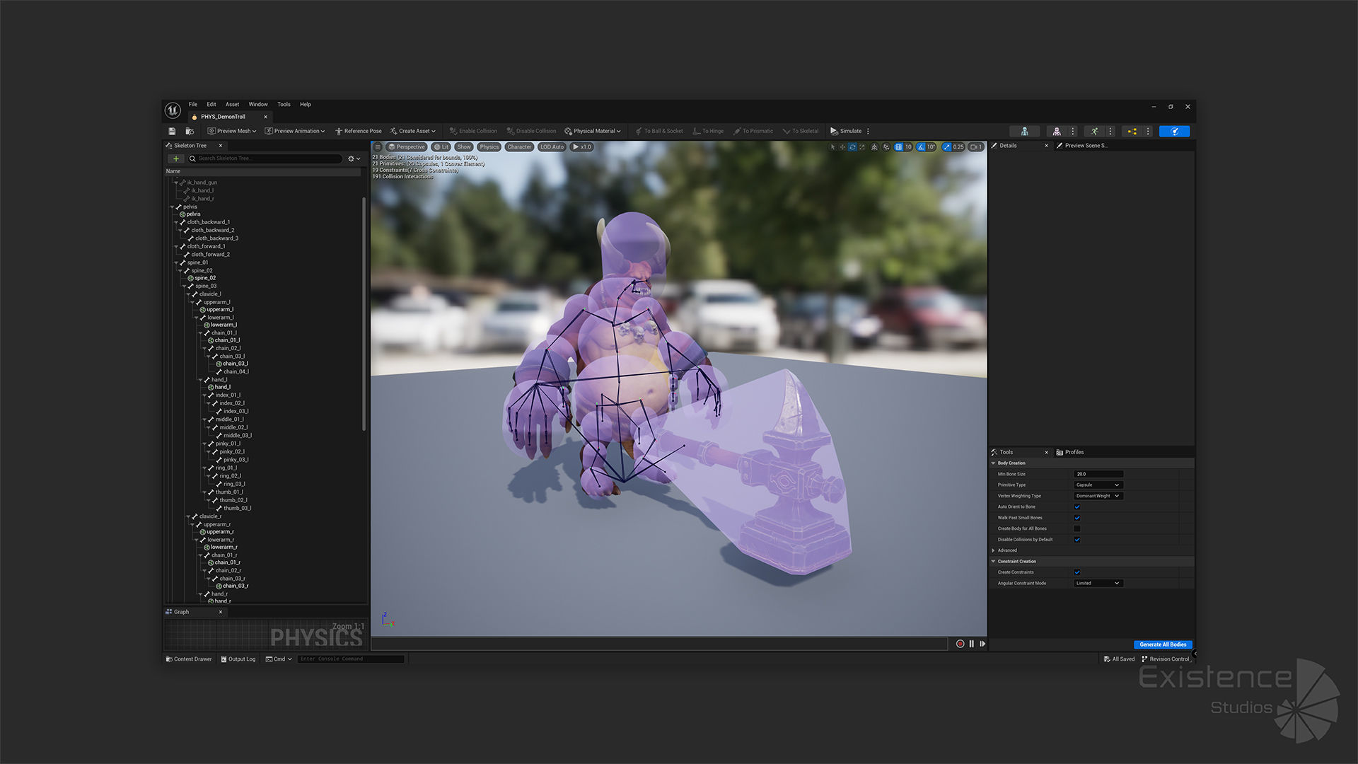Viewport: 1358px width, 764px height.
Task: Select the rotate transform gizmo icon
Action: 852,147
